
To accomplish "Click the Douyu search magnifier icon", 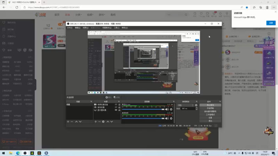I will (186, 15).
